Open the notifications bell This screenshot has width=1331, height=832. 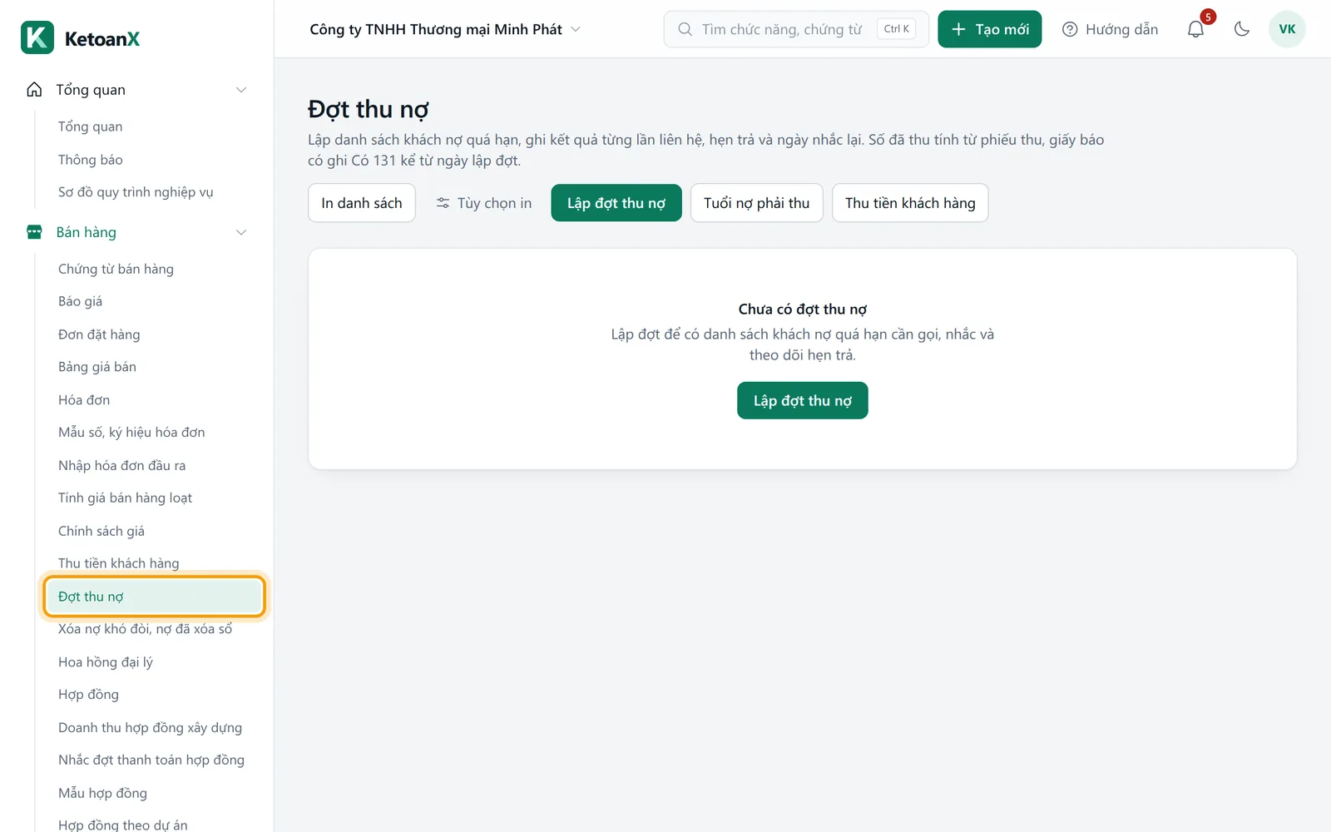pyautogui.click(x=1195, y=29)
